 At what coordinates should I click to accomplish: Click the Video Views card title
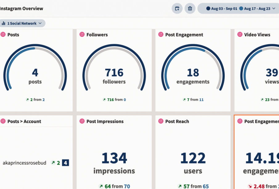[x=257, y=35]
